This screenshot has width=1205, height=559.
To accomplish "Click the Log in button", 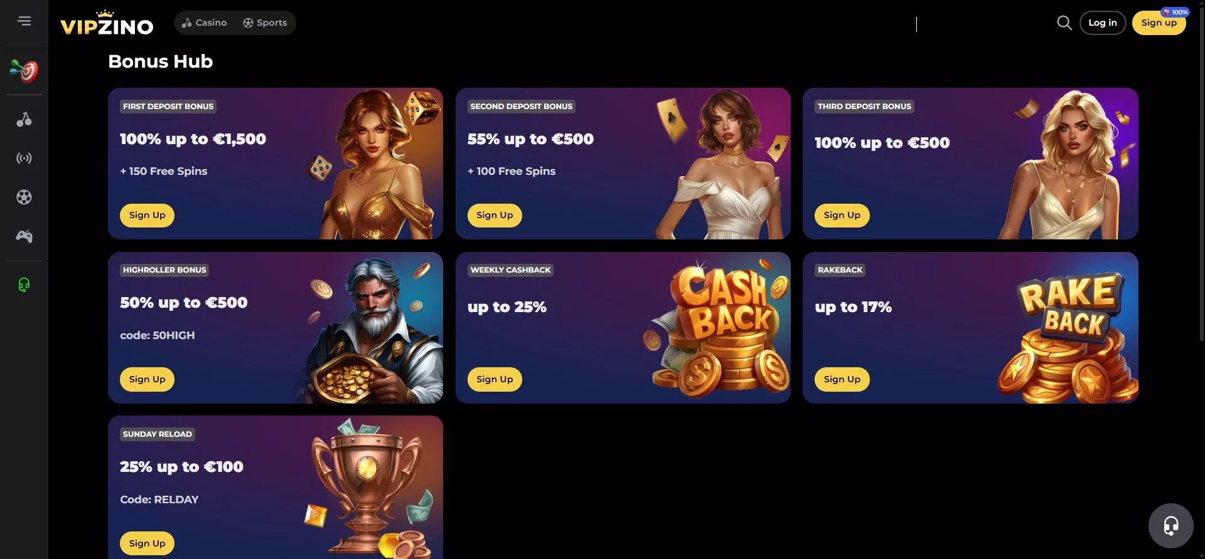I will pyautogui.click(x=1103, y=23).
